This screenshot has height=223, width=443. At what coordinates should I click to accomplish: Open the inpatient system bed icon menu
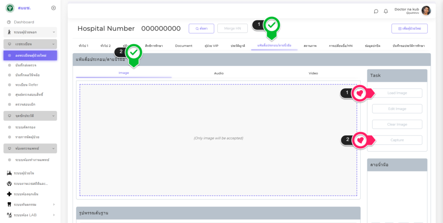coord(9,173)
